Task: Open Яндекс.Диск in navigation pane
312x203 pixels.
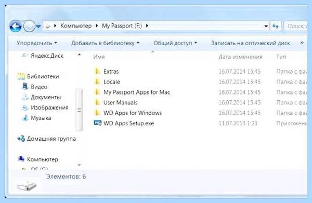Action: click(x=47, y=56)
